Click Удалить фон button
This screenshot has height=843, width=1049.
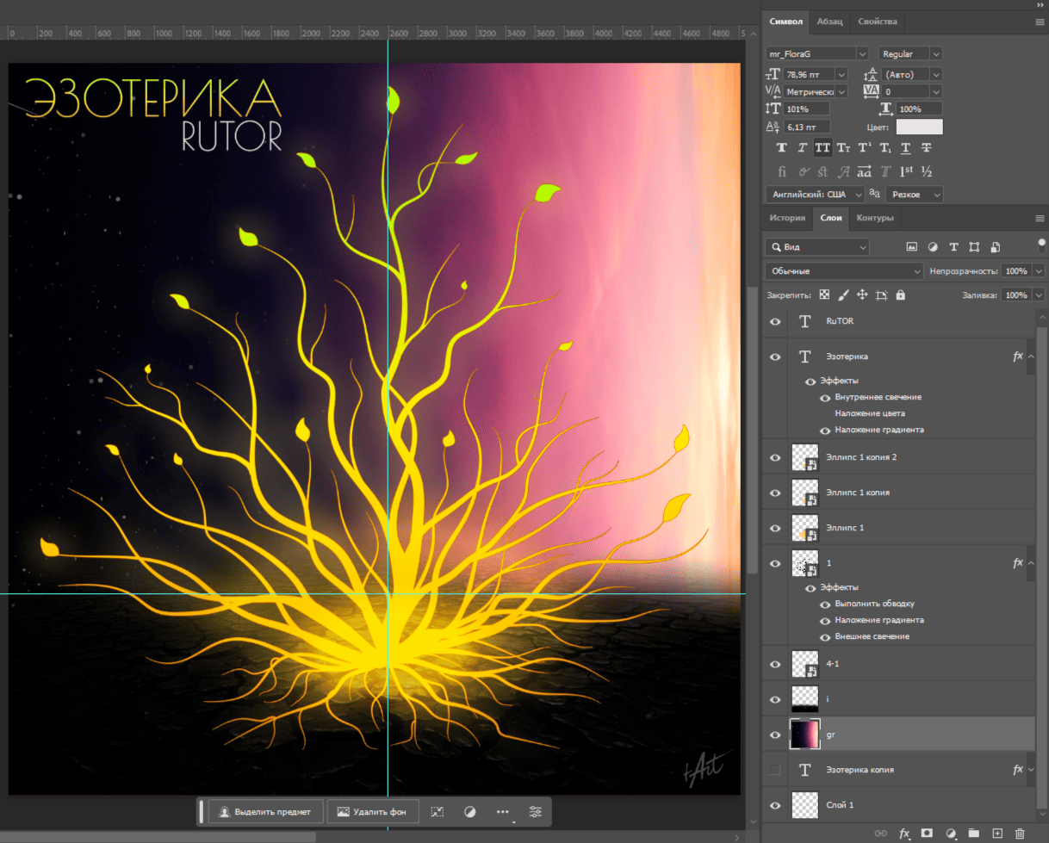tap(373, 812)
